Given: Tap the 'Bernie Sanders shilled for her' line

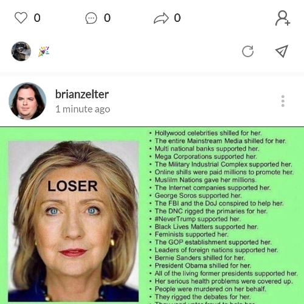Looking at the screenshot, I should (x=200, y=258).
